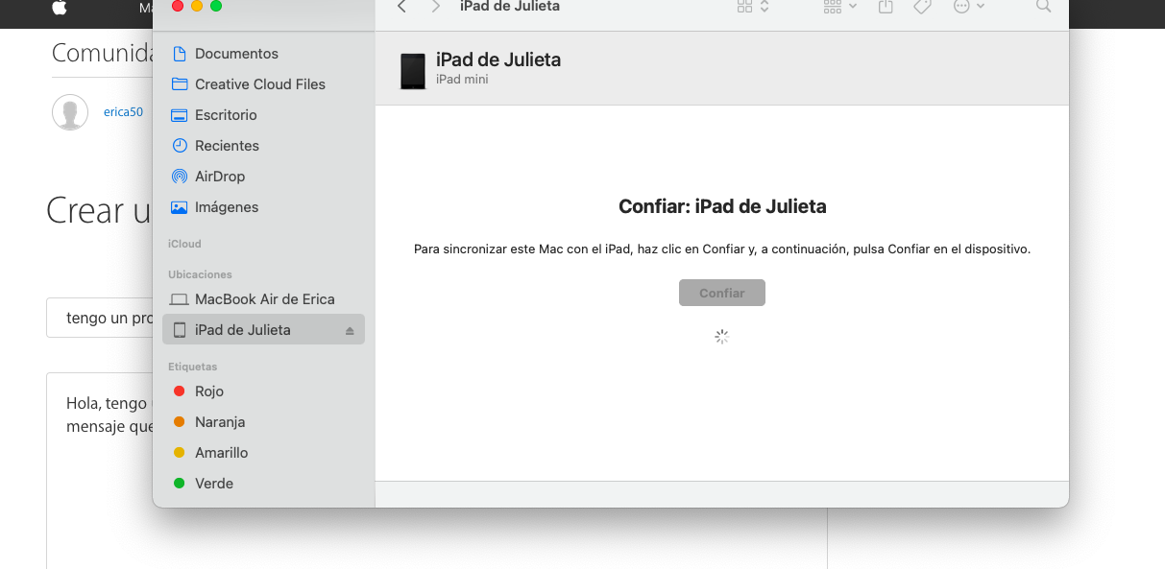Click the post title field behind Finder
The image size is (1165, 569).
tap(100, 318)
